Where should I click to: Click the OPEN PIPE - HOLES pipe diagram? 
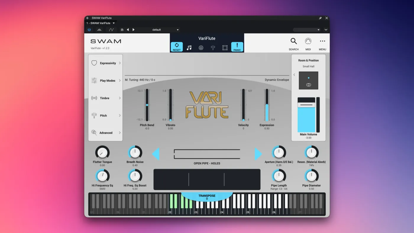click(207, 154)
